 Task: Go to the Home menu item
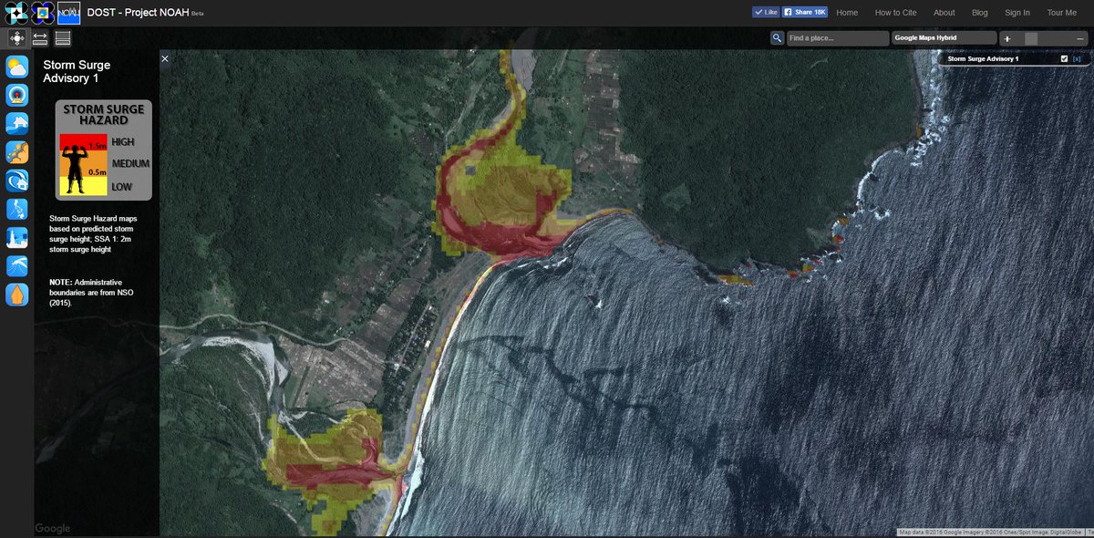(847, 13)
